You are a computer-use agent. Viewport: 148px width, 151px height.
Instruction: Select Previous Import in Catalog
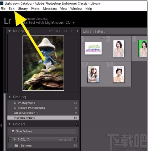point(43,118)
